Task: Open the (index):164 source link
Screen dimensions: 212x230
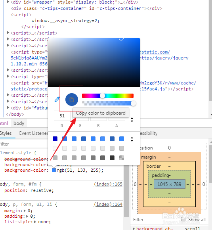Action: click(x=108, y=204)
